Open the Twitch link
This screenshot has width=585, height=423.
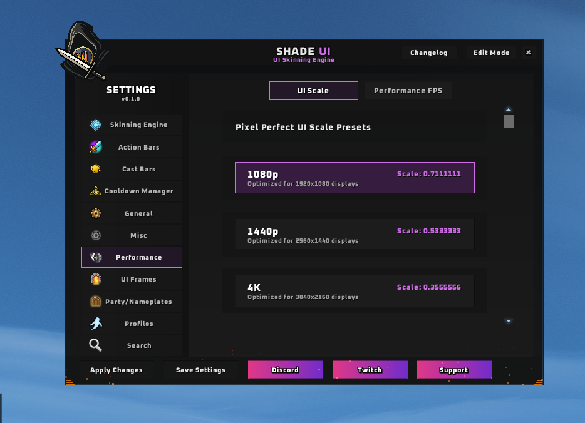[370, 370]
